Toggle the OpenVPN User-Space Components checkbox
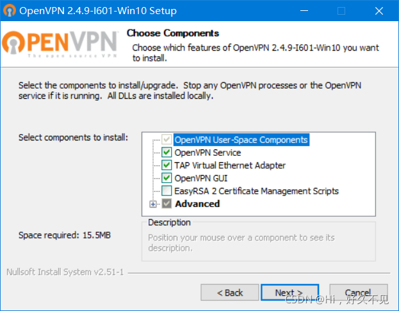The width and height of the screenshot is (399, 311). [x=167, y=140]
